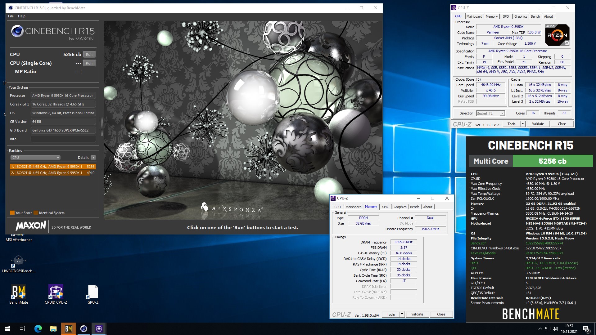Open volume control tray icon

tap(555, 329)
